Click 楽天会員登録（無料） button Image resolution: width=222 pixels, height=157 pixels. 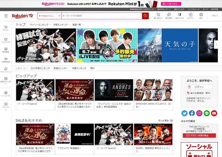point(199,93)
